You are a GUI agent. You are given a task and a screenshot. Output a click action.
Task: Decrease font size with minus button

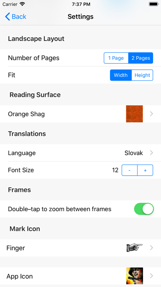point(129,170)
